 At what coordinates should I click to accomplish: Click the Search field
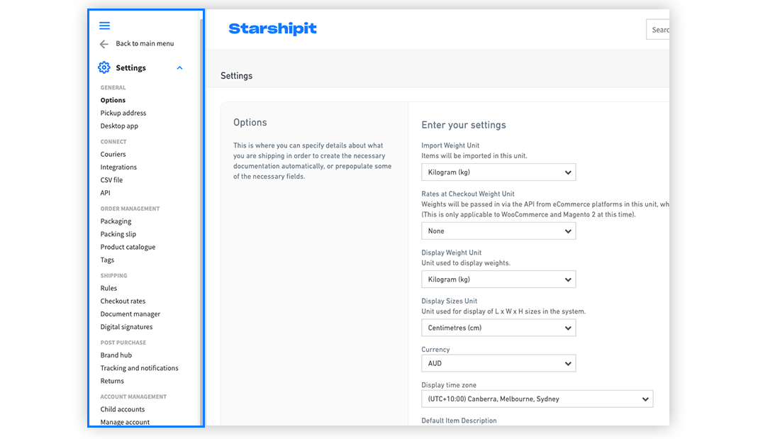coord(658,30)
